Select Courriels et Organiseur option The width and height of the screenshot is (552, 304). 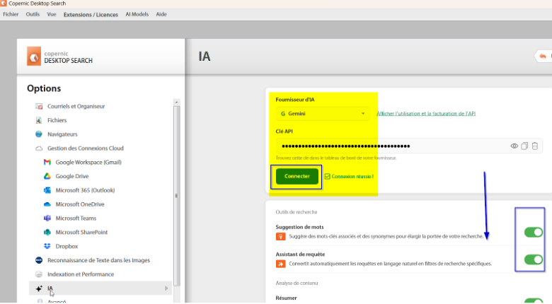[x=76, y=106]
